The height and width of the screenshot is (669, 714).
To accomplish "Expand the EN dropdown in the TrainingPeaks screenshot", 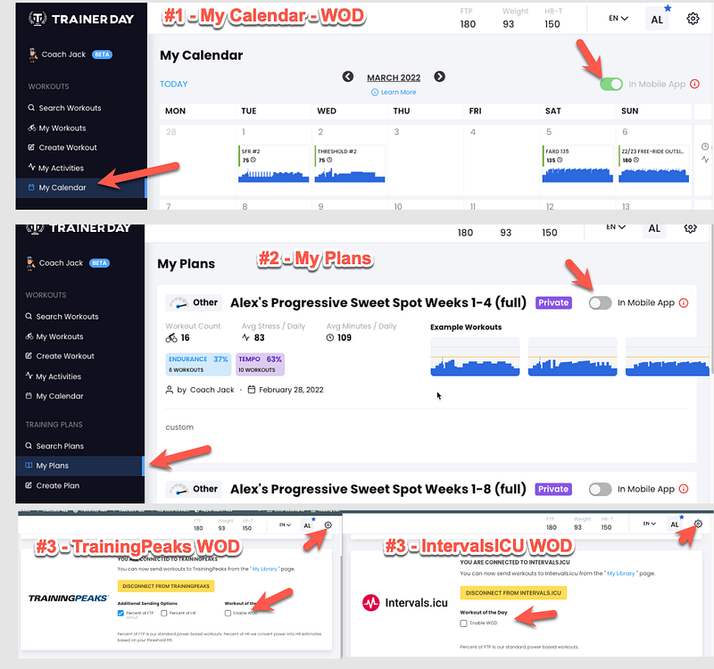I will click(x=285, y=524).
